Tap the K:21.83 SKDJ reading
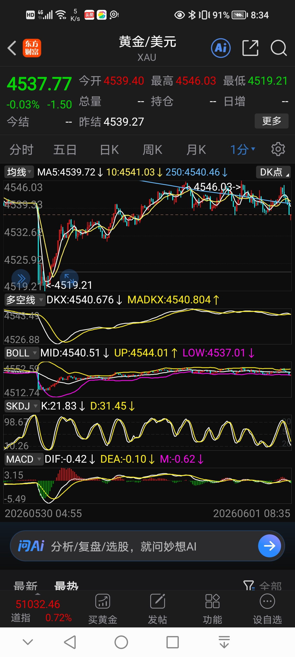Viewport: 295px width, 657px height. tap(63, 406)
